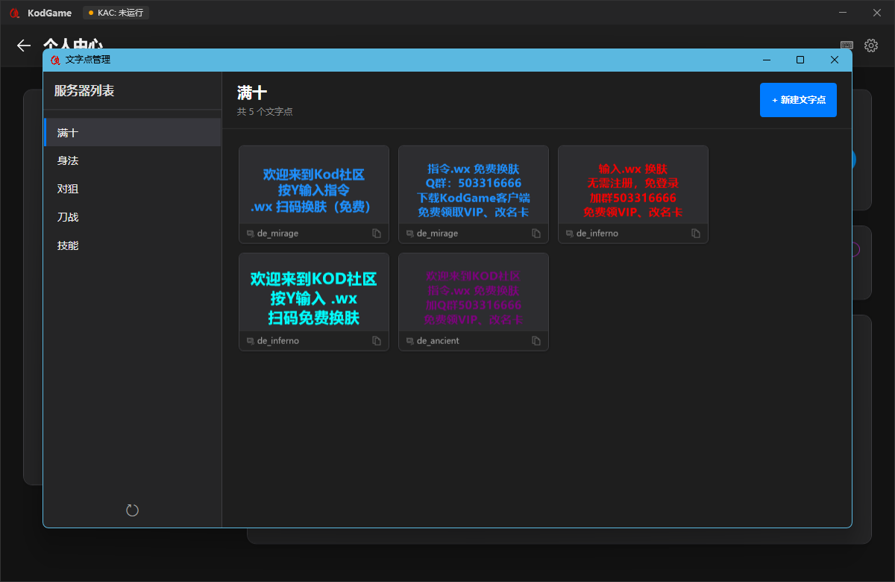Open the blue Kod社区 welcome card
Viewport: 895px width, 582px height.
(314, 185)
